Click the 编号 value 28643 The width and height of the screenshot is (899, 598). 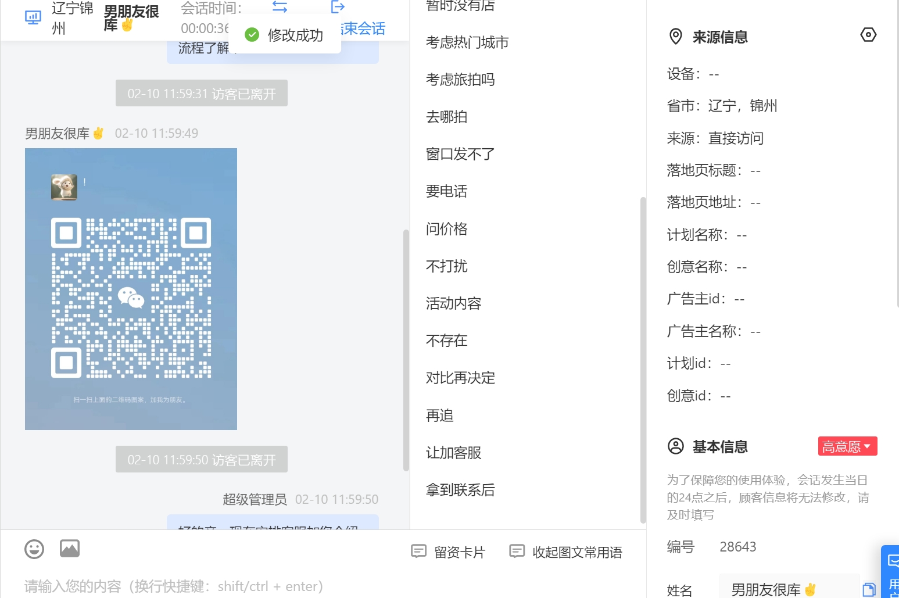[738, 547]
